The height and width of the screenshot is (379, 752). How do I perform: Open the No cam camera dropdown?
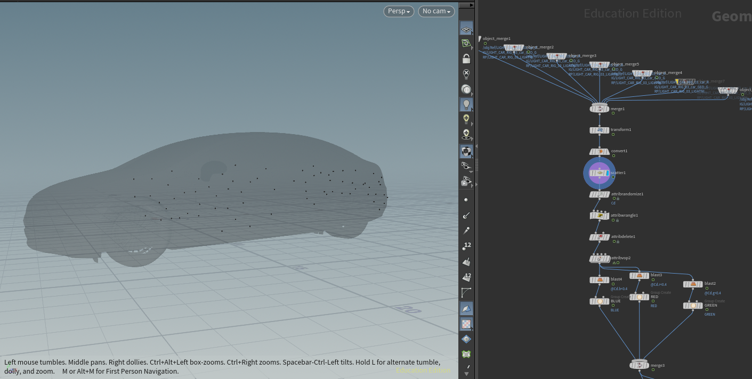point(436,11)
